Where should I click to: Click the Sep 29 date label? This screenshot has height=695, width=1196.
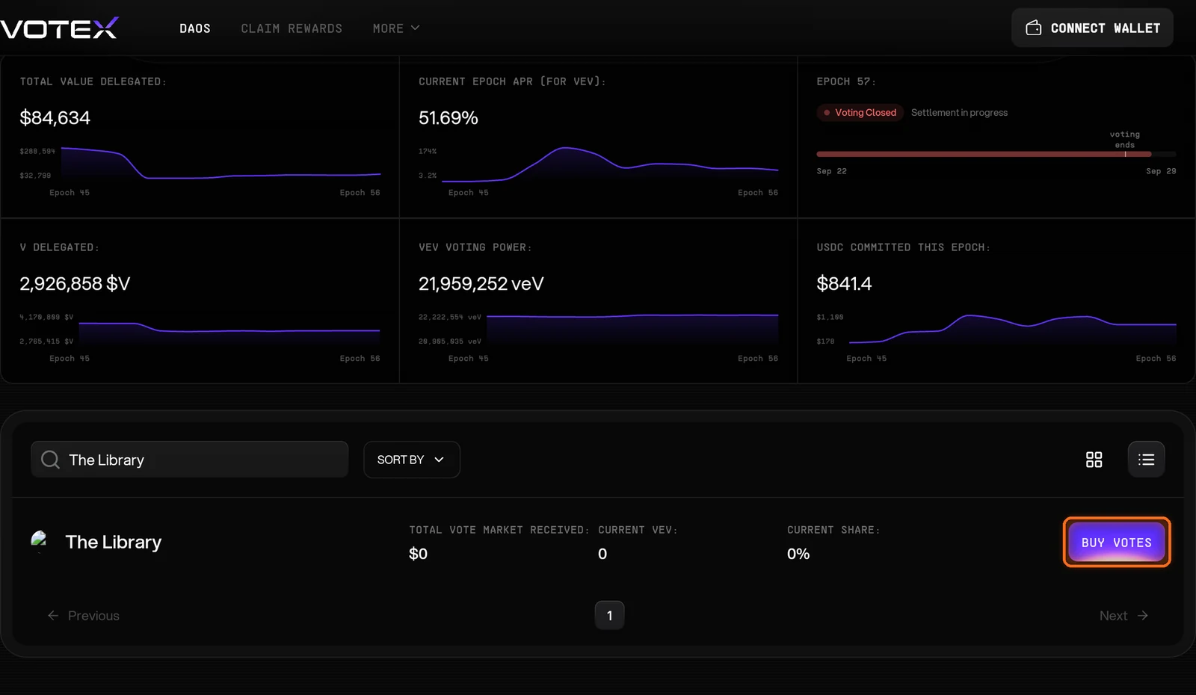(x=1161, y=171)
